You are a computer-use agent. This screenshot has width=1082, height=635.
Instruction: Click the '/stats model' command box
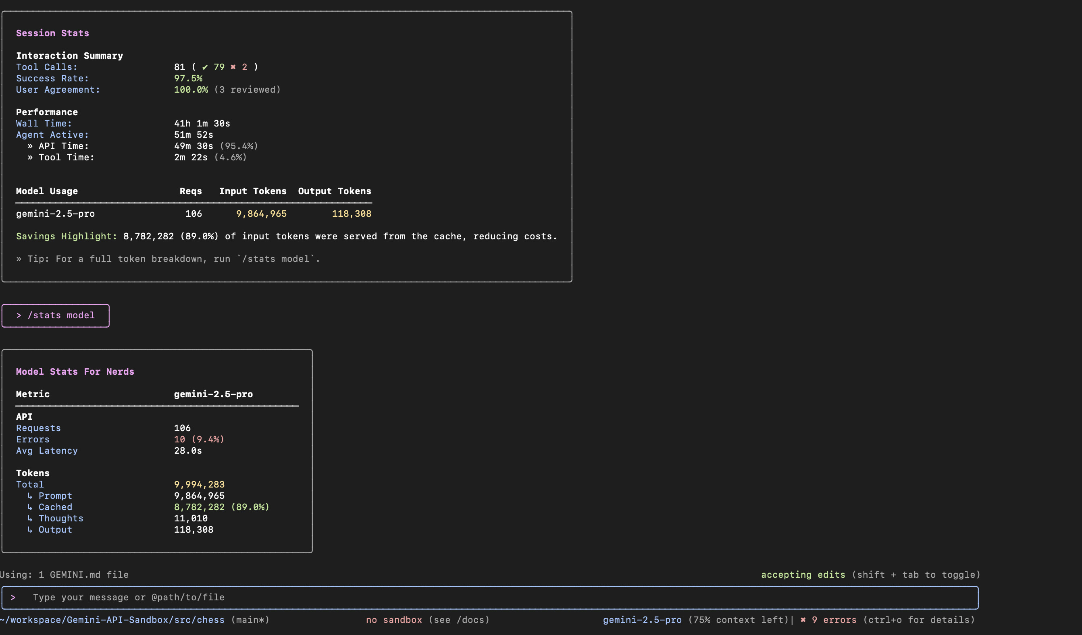tap(55, 316)
